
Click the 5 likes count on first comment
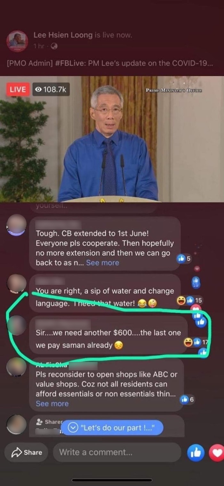pos(184,259)
